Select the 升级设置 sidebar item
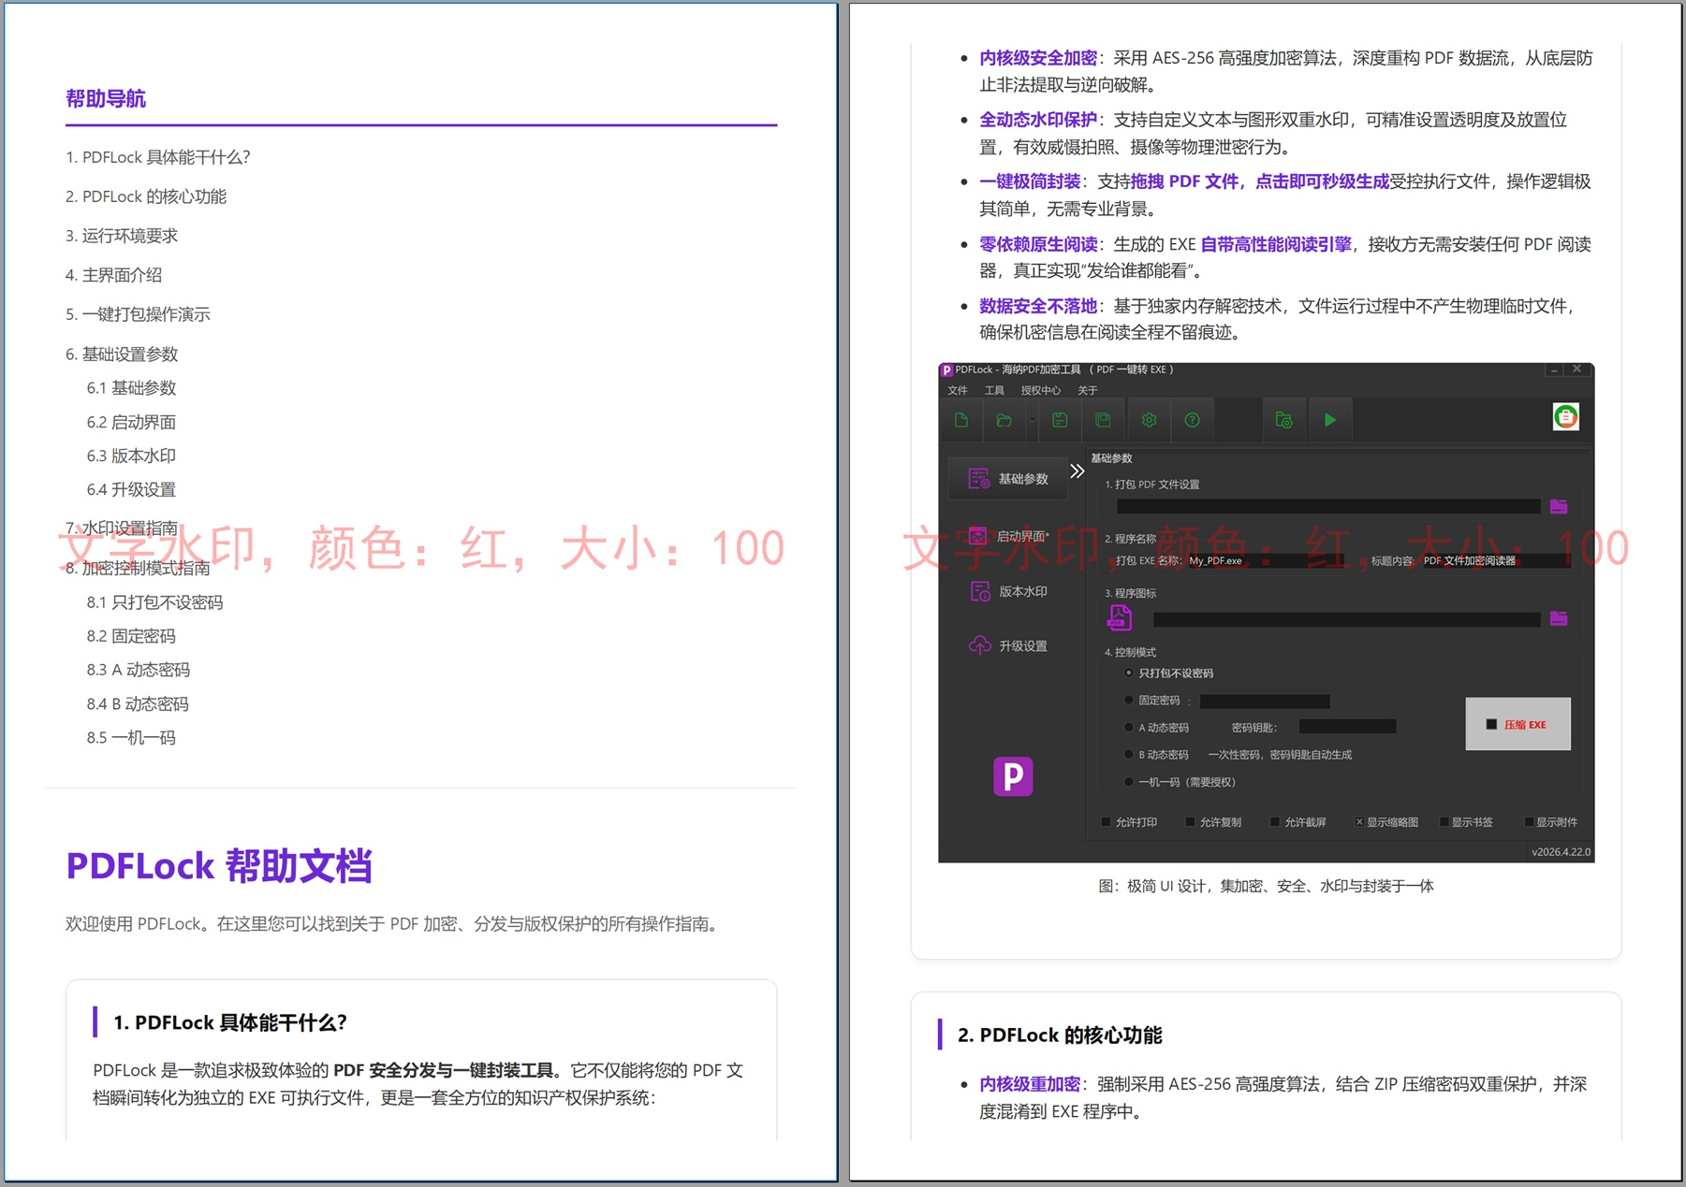Screen dimensions: 1686x1187 click(1008, 645)
